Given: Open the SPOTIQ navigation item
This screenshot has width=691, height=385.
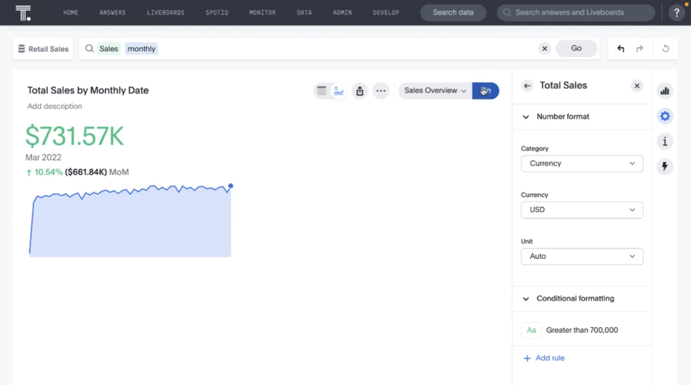Looking at the screenshot, I should click(216, 12).
